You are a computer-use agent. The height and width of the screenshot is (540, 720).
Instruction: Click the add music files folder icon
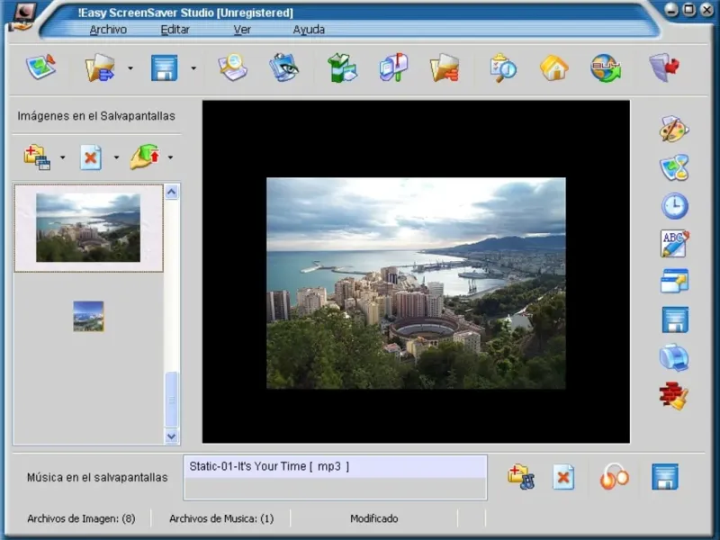[x=520, y=477]
